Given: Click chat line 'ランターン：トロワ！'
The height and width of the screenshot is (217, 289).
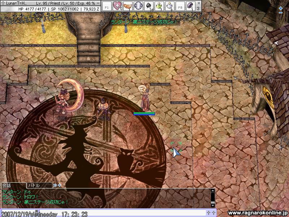Looking at the screenshot, I should click(x=20, y=197).
